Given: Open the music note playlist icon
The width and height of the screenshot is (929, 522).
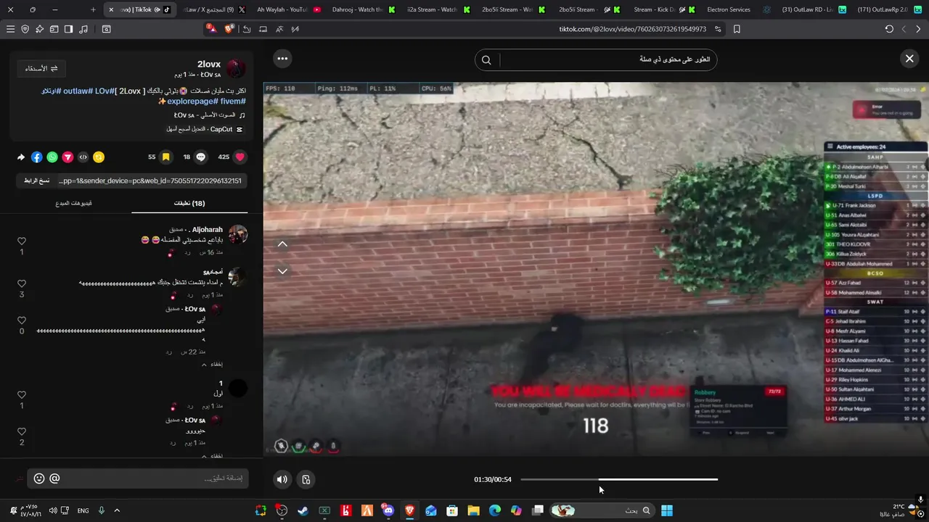Looking at the screenshot, I should pyautogui.click(x=83, y=29).
